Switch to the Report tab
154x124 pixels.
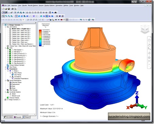tap(26, 117)
